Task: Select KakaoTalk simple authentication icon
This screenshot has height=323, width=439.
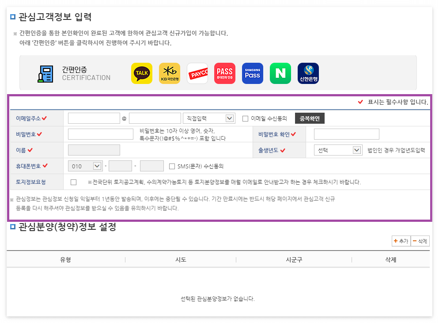Action: click(142, 73)
